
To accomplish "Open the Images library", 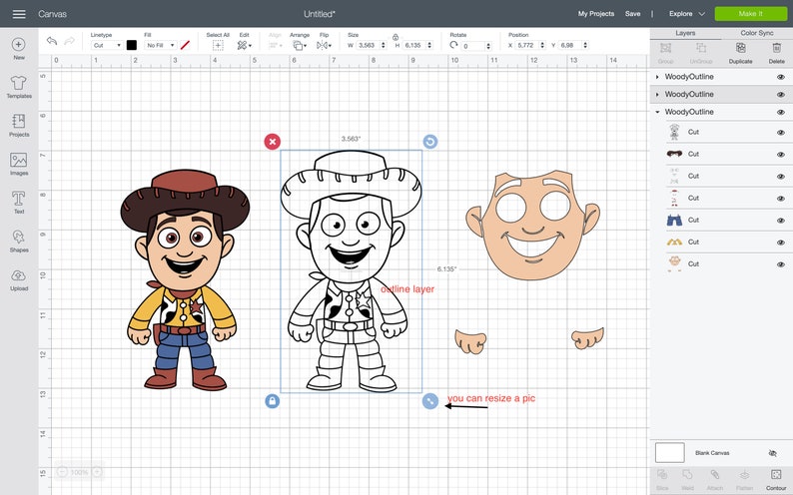I will [19, 164].
